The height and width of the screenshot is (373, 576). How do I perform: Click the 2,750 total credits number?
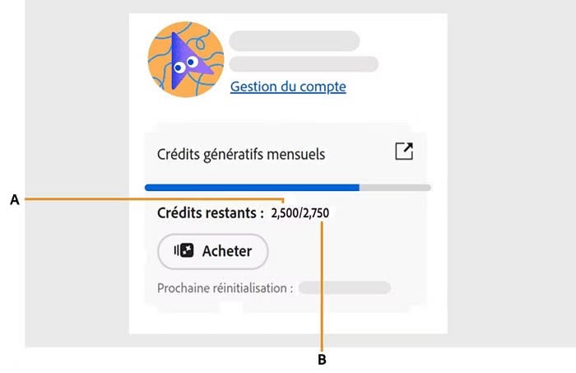tap(316, 213)
